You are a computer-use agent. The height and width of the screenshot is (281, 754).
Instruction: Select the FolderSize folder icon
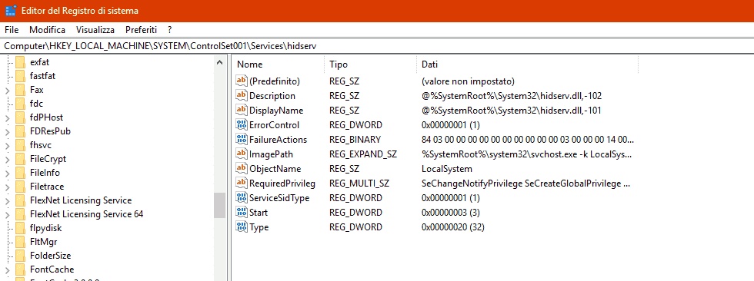pos(20,256)
